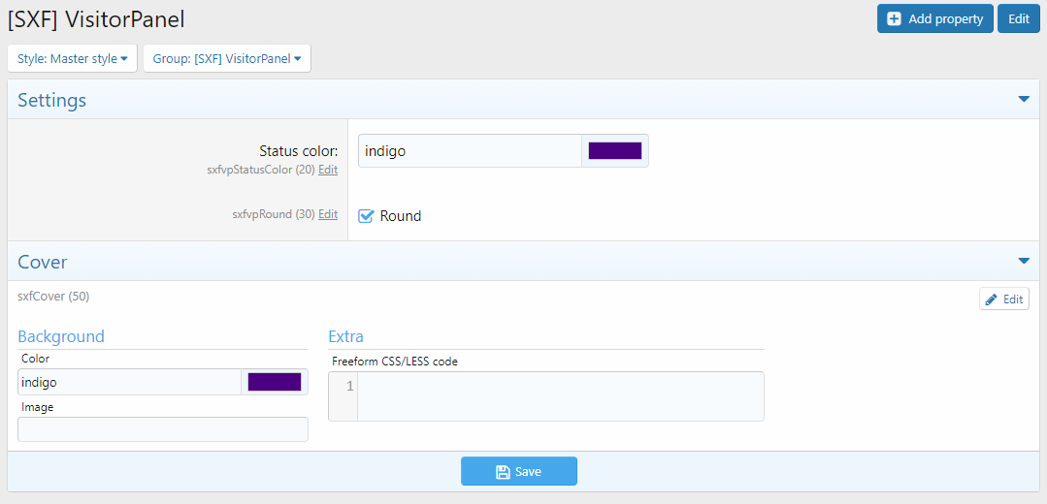Click the top-right Edit button
1047x504 pixels.
1018,19
